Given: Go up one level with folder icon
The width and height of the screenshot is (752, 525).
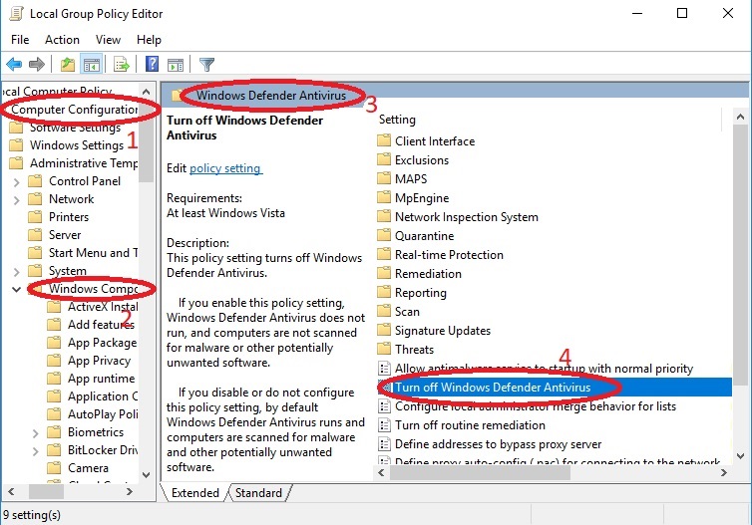Looking at the screenshot, I should tap(68, 65).
